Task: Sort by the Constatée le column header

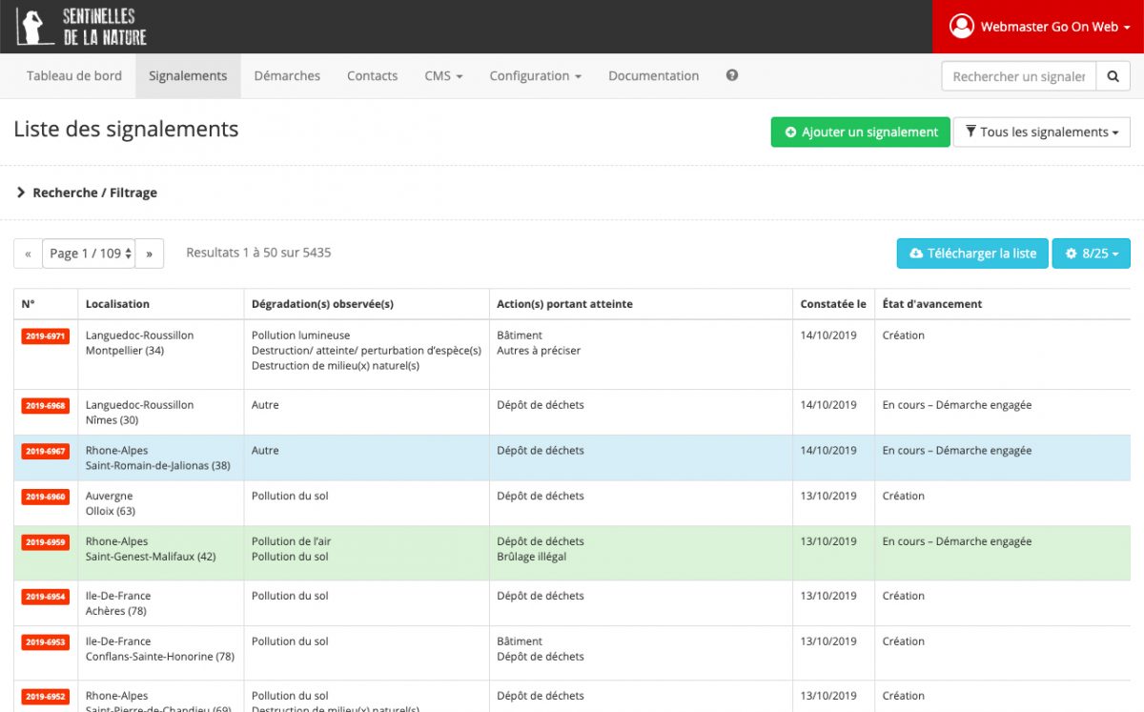Action: pyautogui.click(x=832, y=304)
